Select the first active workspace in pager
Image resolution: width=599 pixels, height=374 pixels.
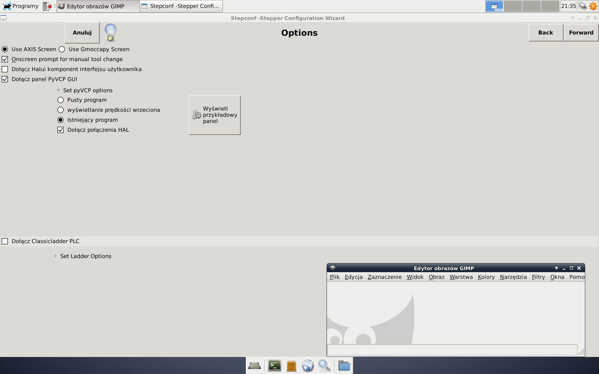click(x=494, y=6)
